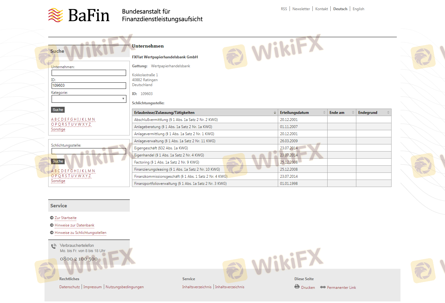Open the Impressum footer link
This screenshot has width=445, height=303.
92,287
